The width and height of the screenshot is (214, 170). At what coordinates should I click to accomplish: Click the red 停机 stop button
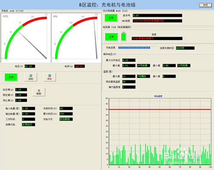(49, 77)
